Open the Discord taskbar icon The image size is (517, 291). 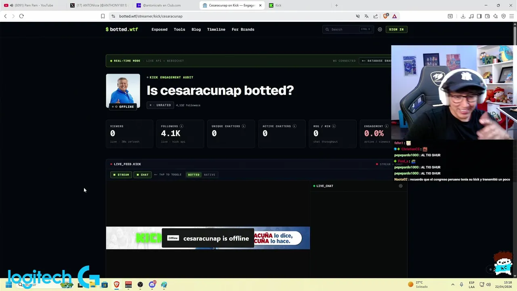[x=152, y=285]
